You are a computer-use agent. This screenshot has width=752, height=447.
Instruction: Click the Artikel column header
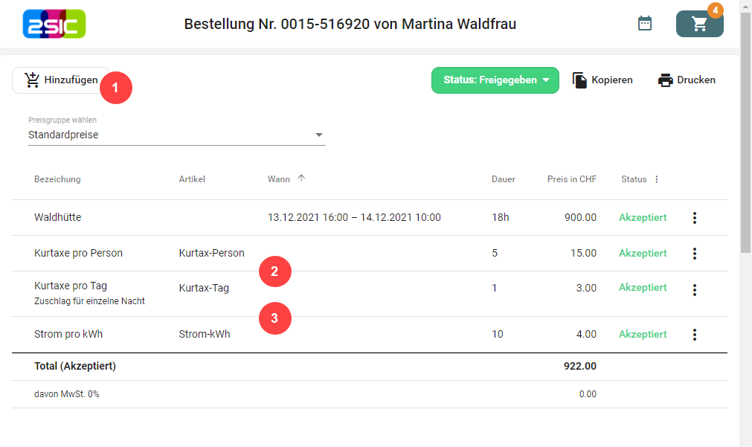click(192, 179)
